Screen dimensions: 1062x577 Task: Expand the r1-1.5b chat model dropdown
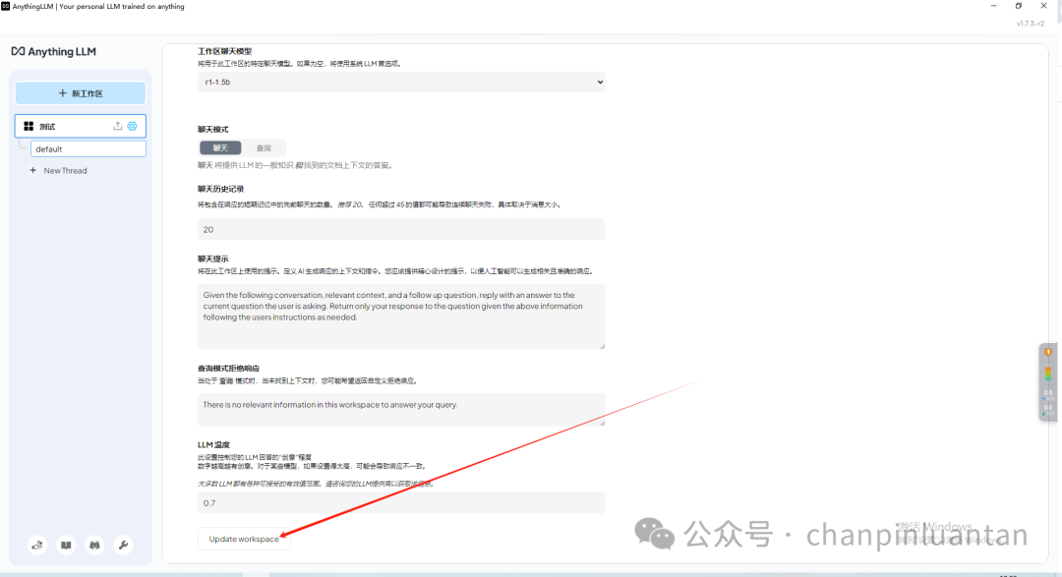401,82
